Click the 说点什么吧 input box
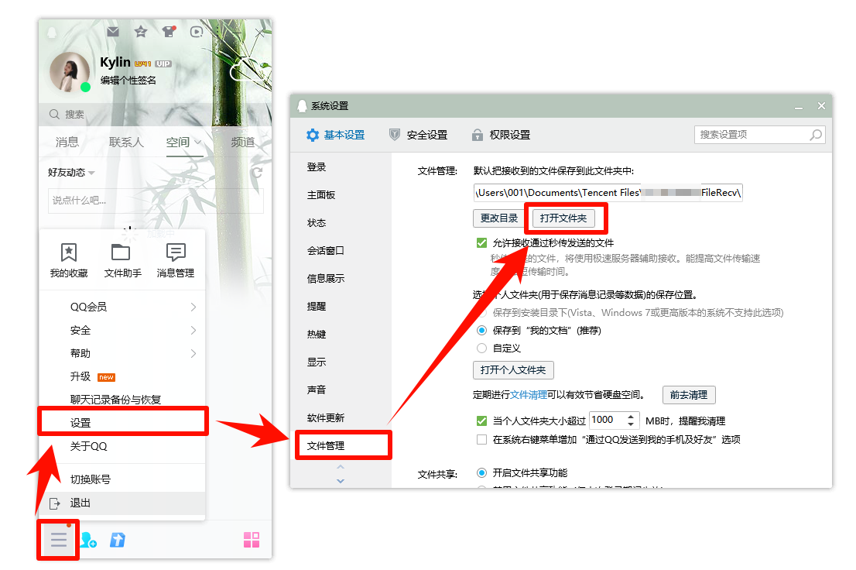 pyautogui.click(x=156, y=201)
